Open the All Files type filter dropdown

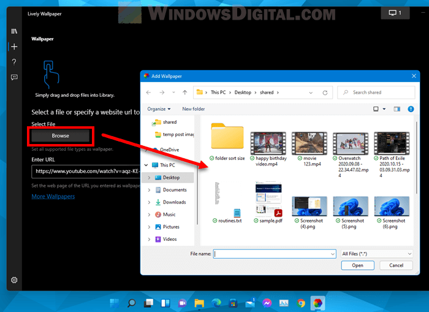point(377,254)
